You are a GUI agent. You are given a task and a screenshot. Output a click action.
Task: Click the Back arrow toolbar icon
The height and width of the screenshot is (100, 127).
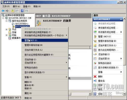[x=3, y=11]
